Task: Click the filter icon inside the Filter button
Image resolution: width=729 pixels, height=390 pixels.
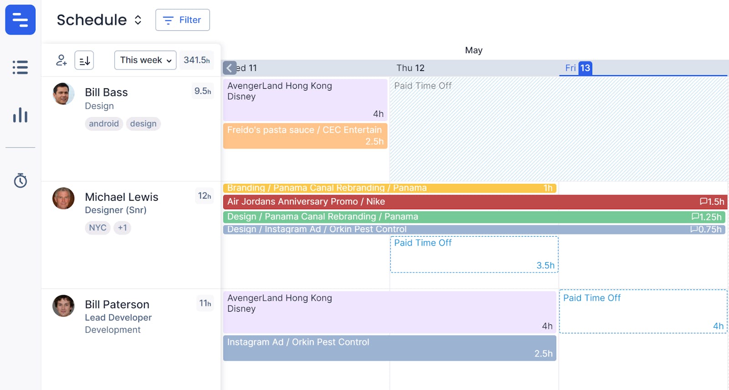Action: (168, 20)
